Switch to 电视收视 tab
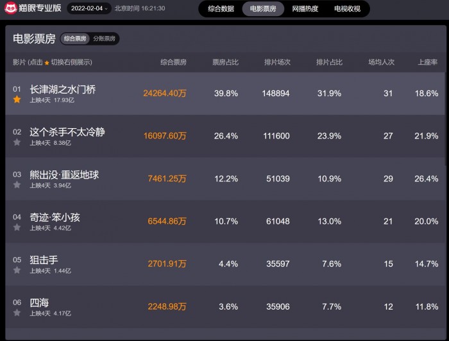 tap(347, 9)
